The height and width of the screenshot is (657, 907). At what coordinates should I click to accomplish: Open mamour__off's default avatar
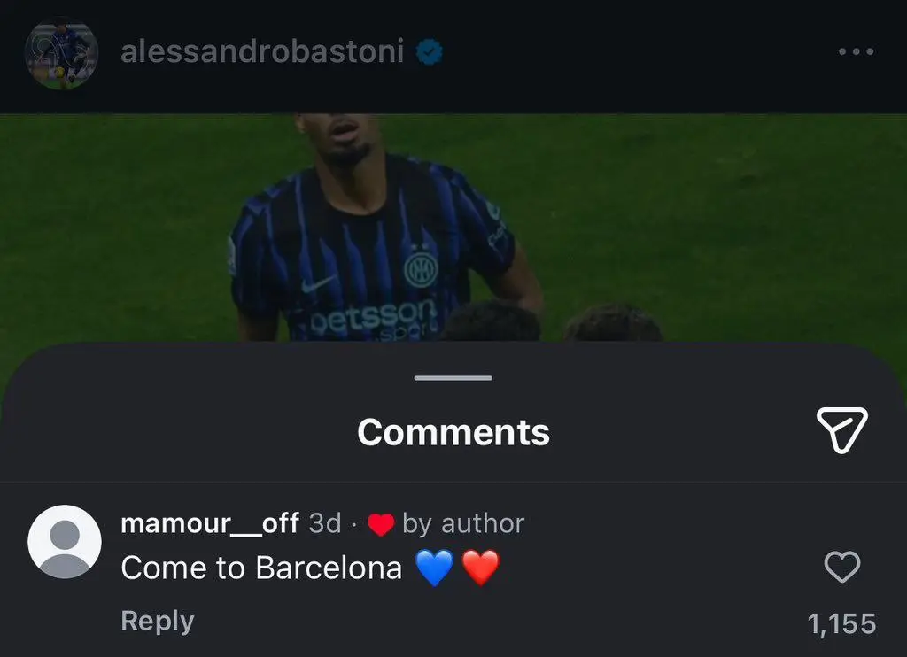65,542
